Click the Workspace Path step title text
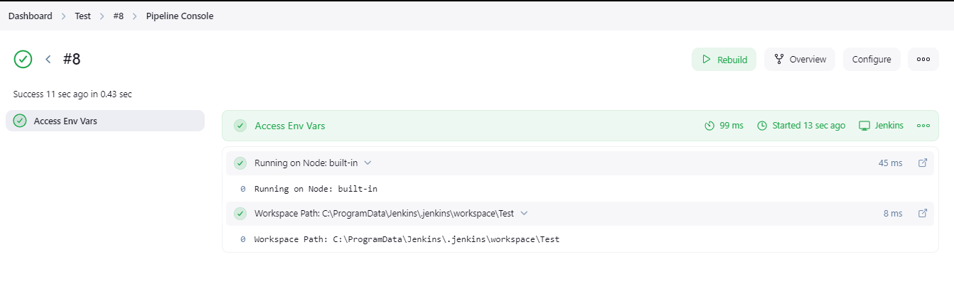This screenshot has height=301, width=954. pyautogui.click(x=384, y=213)
